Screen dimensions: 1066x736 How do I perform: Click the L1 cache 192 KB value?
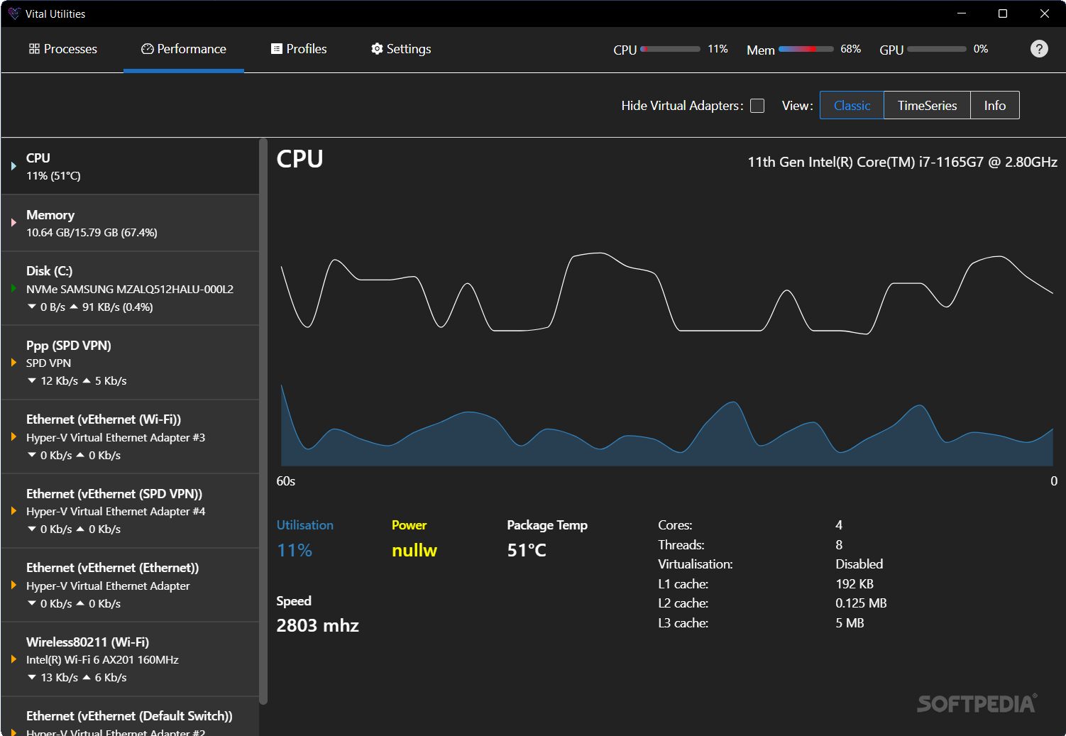[855, 584]
